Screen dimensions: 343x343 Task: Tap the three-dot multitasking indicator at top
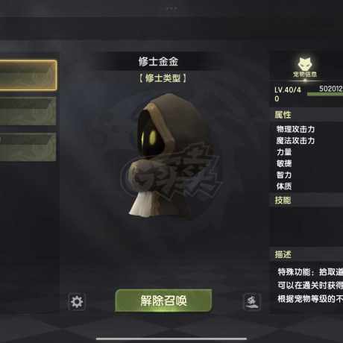coord(171,8)
